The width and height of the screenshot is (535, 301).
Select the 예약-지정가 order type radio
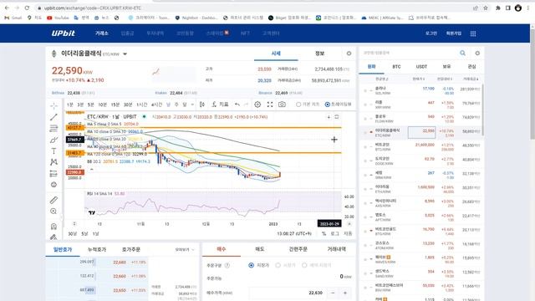click(x=304, y=265)
